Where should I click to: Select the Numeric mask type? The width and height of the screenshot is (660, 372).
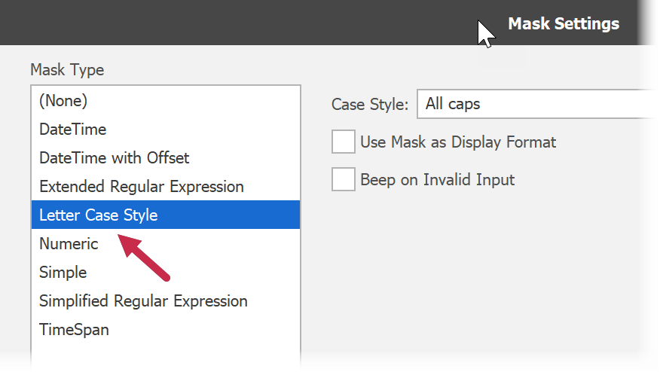coord(69,243)
